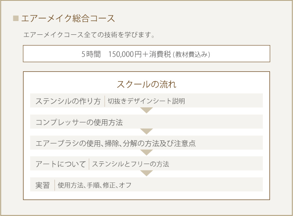This screenshot has height=216, width=293.
Task: Click the arrow below ステンシルの作り方 row
Action: (x=147, y=110)
